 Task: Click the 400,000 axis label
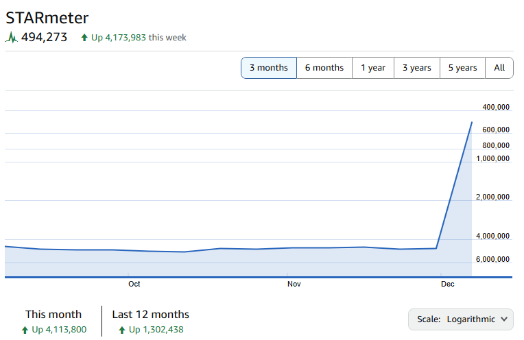click(496, 107)
